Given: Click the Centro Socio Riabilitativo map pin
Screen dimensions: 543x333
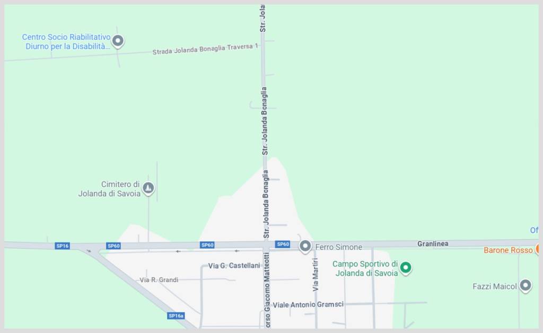Looking at the screenshot, I should tap(118, 41).
